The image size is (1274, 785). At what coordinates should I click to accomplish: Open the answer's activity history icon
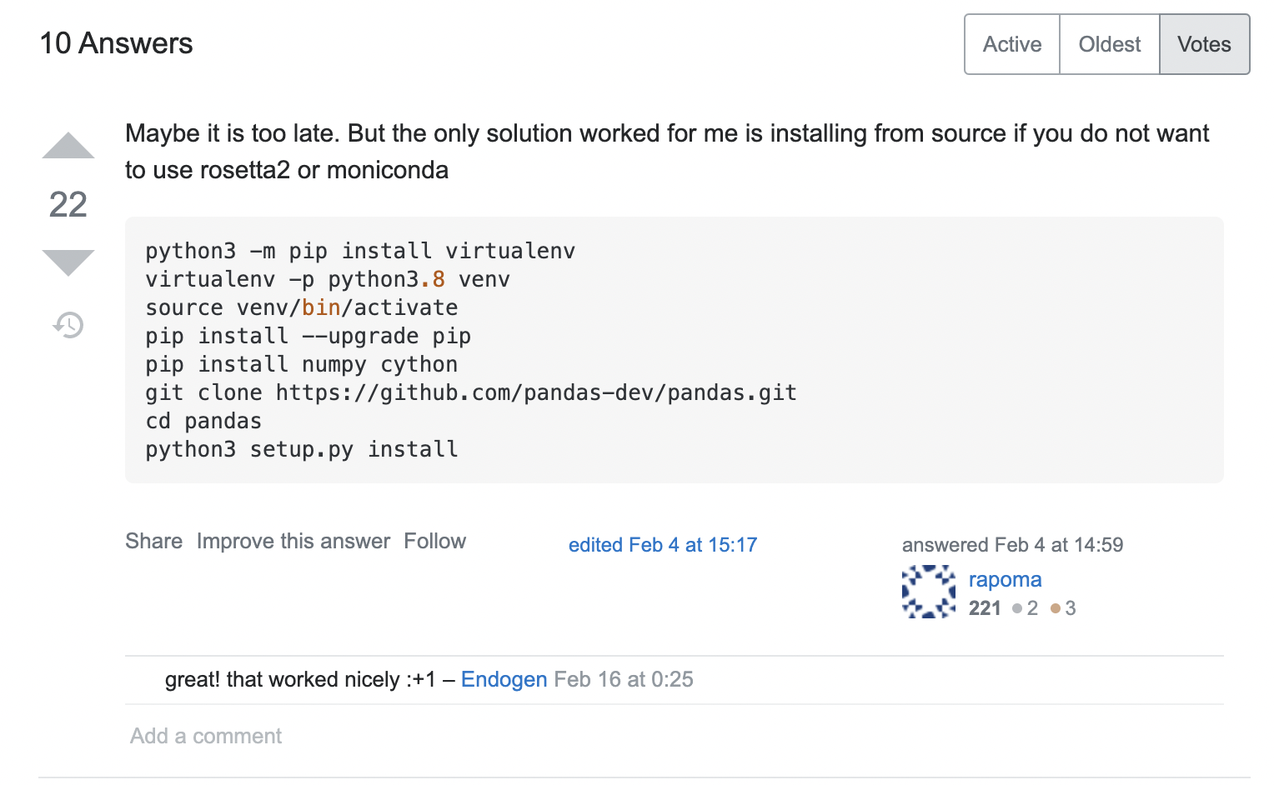(x=68, y=325)
